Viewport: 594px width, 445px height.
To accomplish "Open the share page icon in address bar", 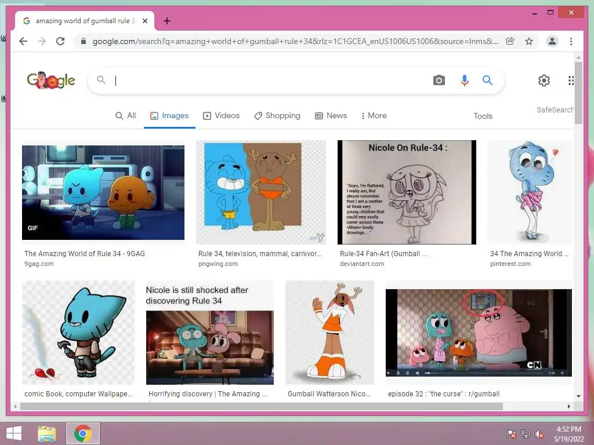I will [510, 41].
